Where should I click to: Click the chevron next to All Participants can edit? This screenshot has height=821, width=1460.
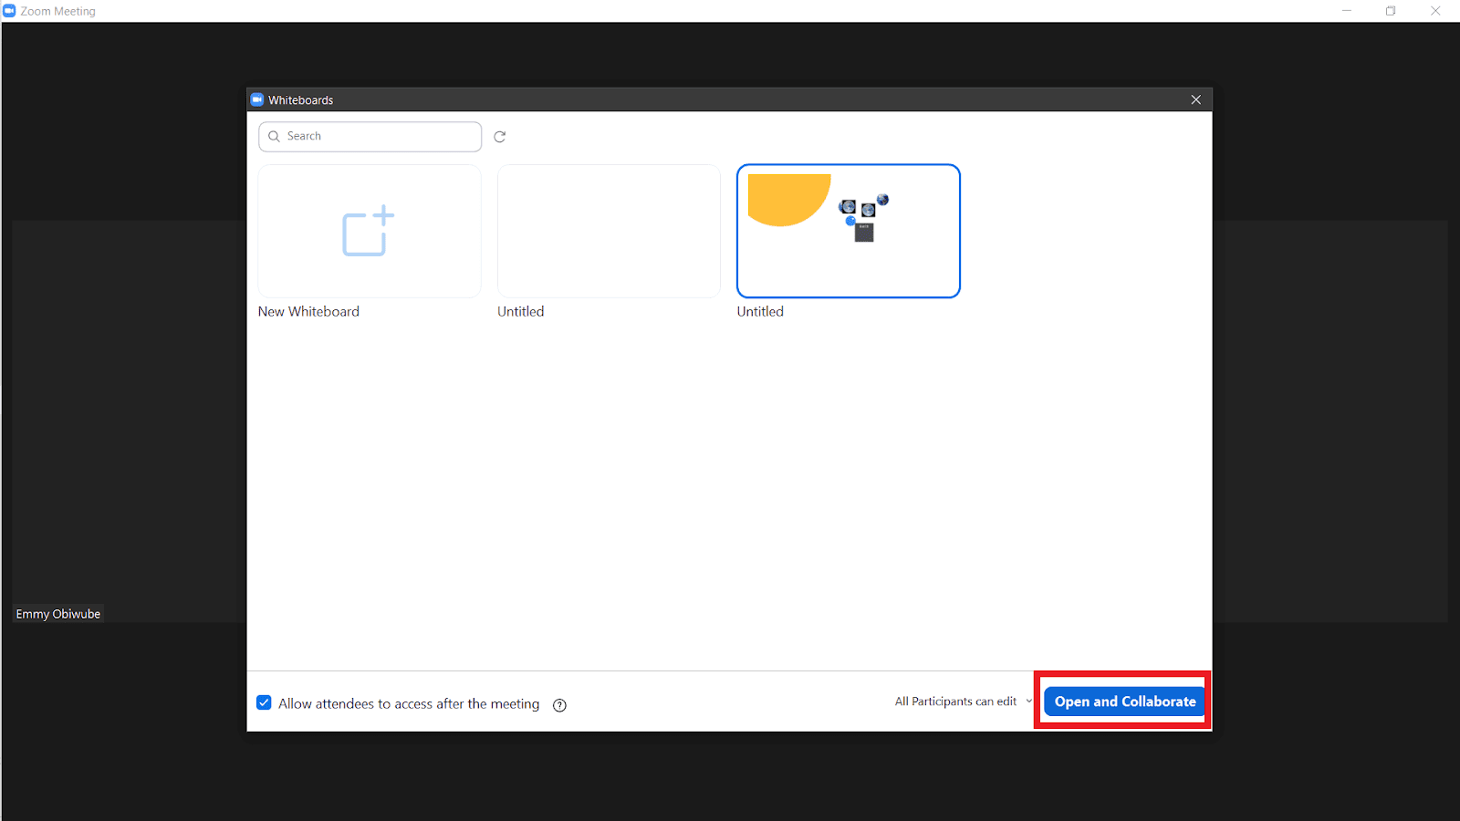tap(1028, 701)
